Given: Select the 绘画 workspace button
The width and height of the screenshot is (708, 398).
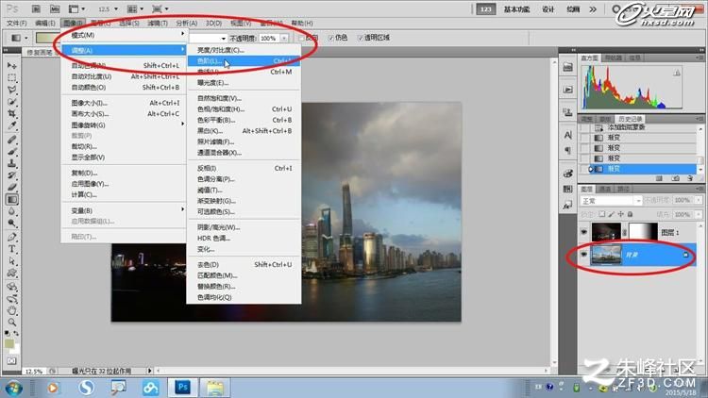Looking at the screenshot, I should click(x=573, y=9).
